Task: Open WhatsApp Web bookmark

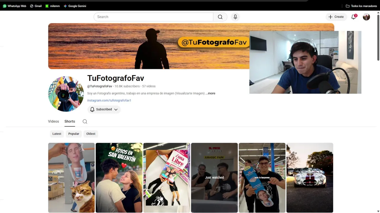Action: coord(15,6)
